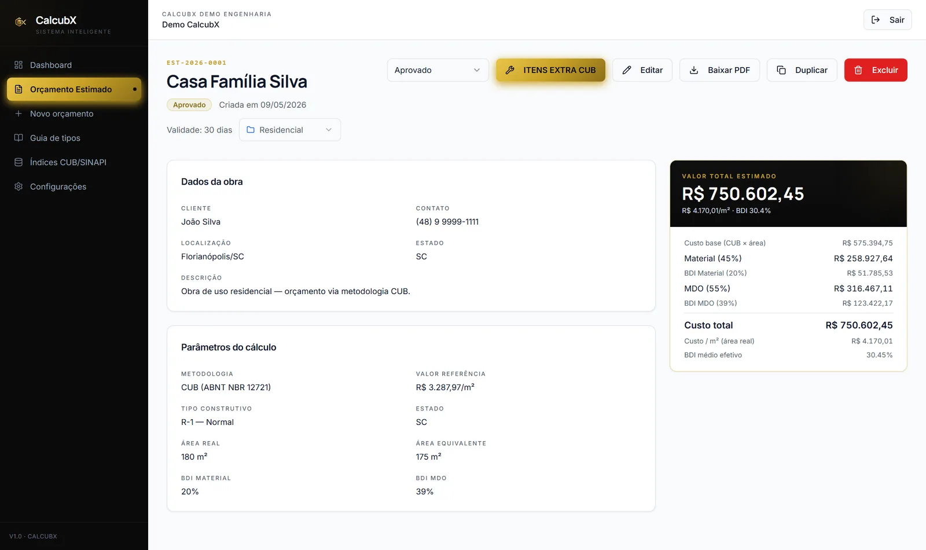Viewport: 926px width, 550px height.
Task: Click the Sair button
Action: point(888,20)
